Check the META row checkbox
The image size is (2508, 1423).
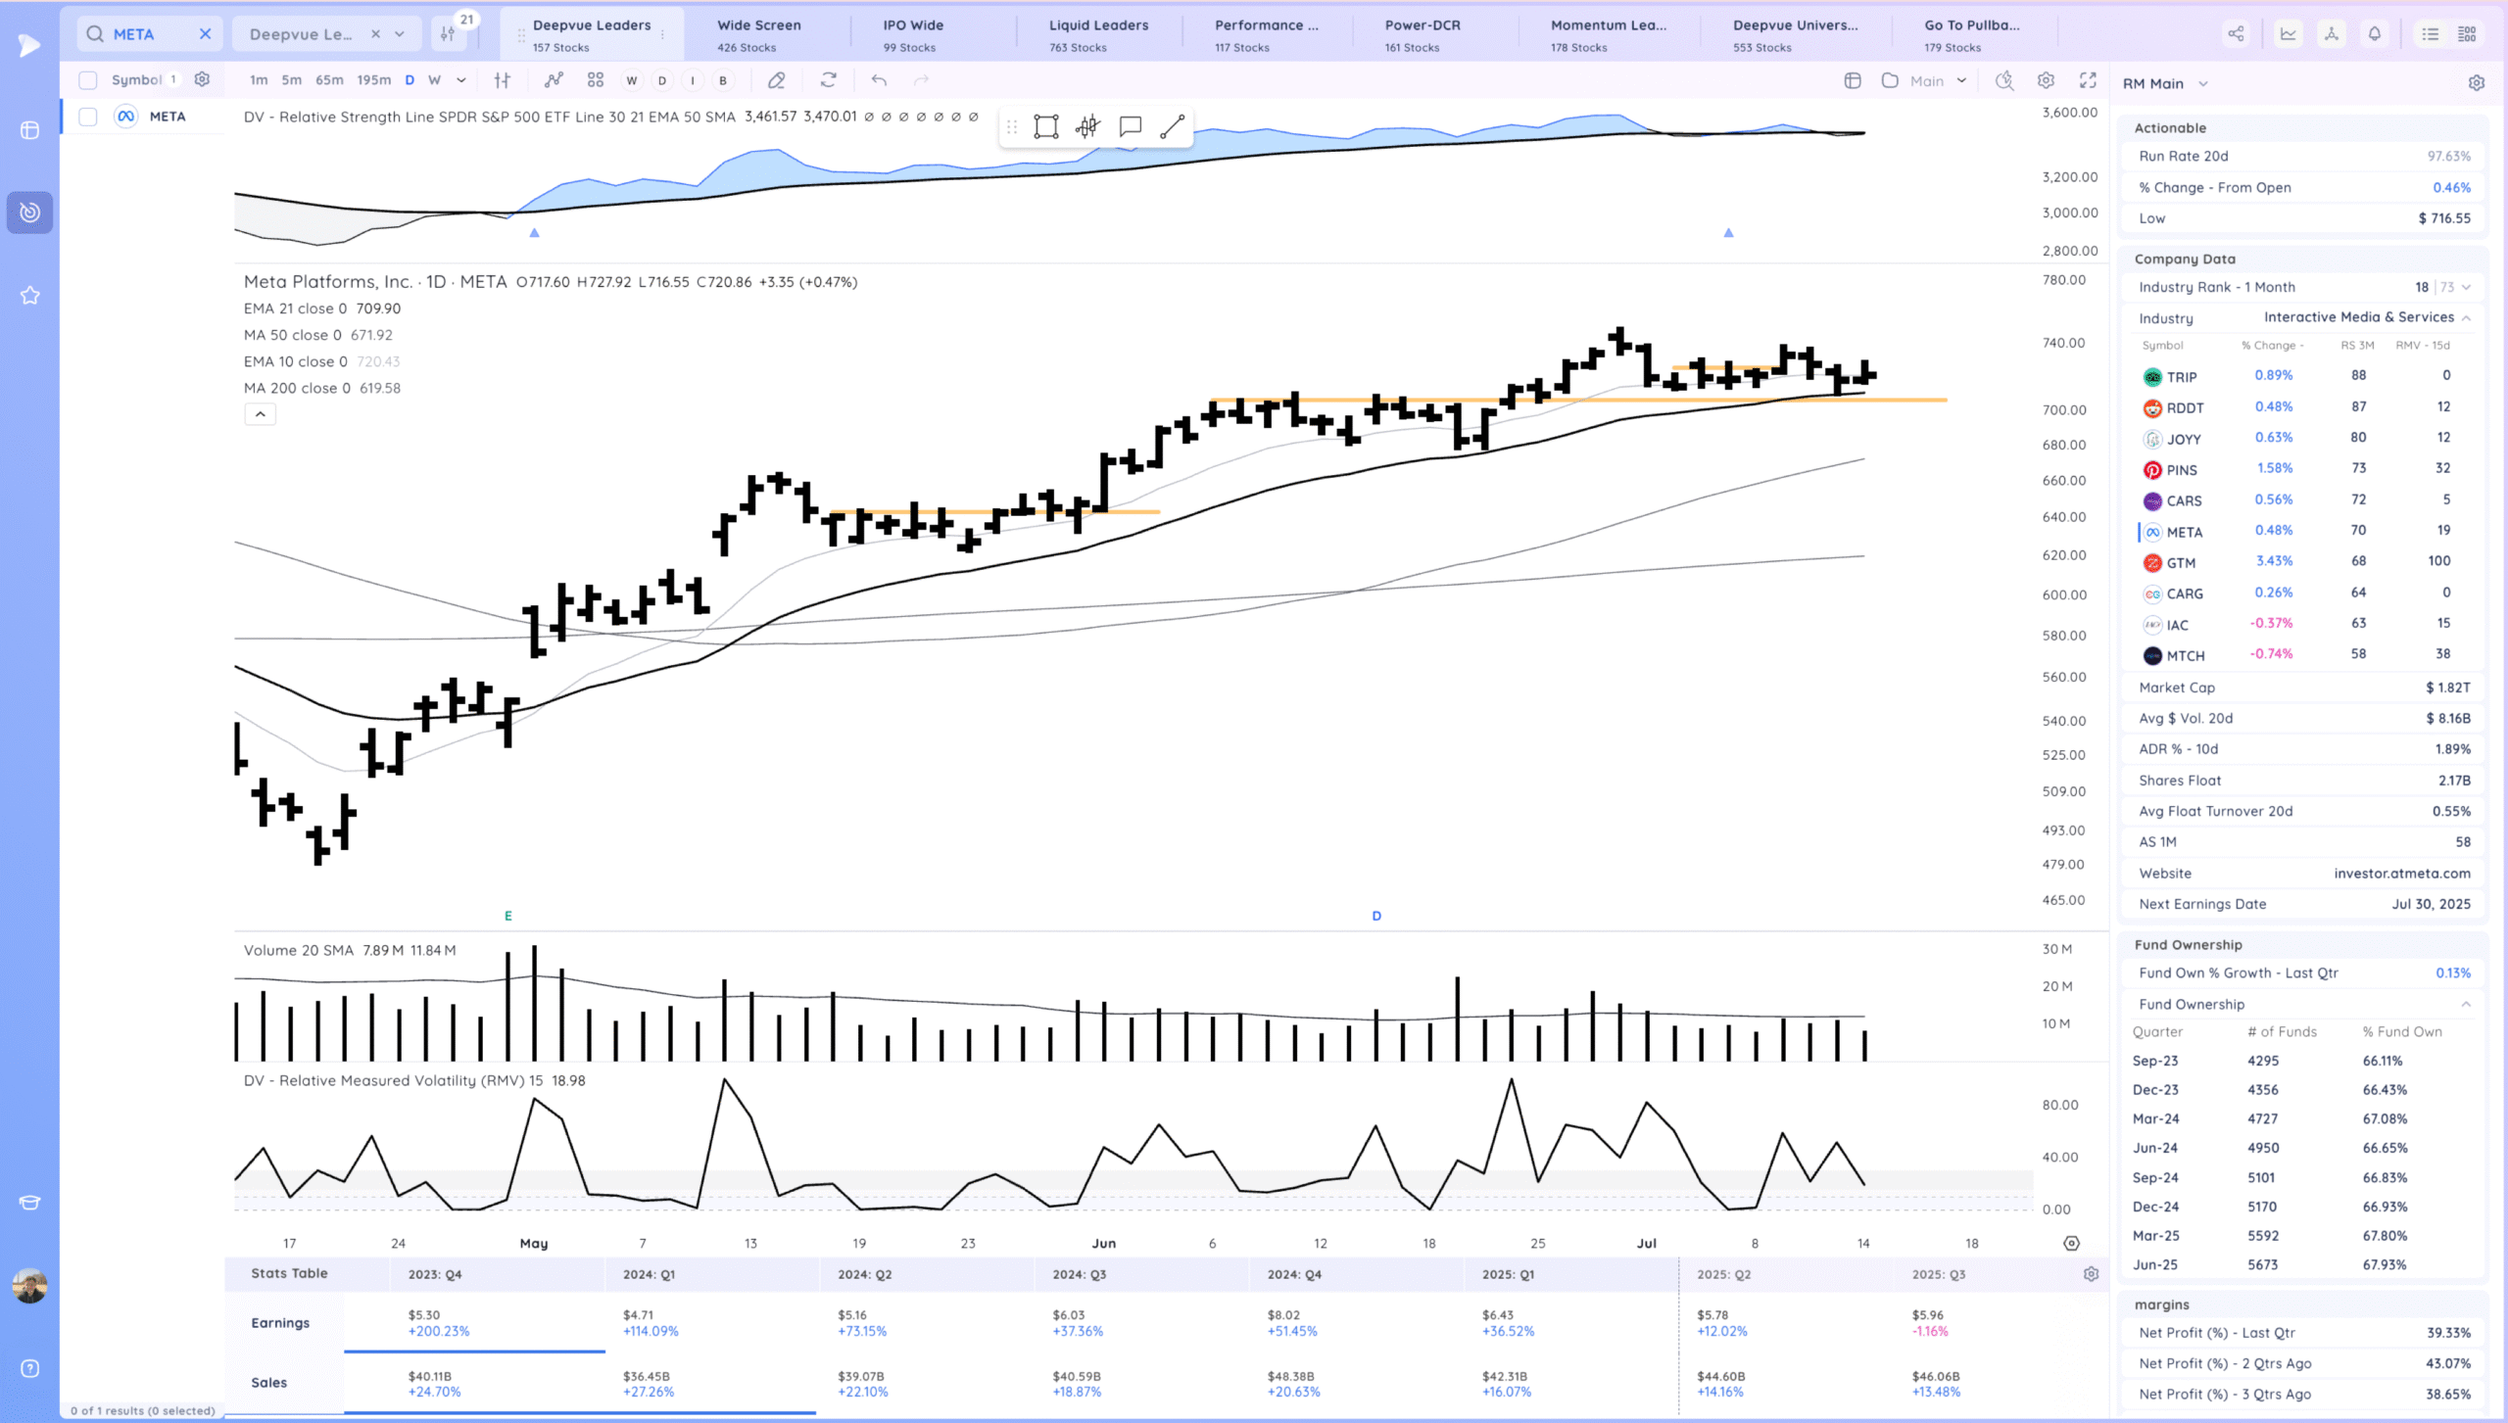[88, 117]
